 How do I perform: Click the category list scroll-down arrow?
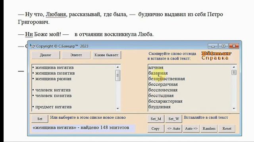click(118, 108)
